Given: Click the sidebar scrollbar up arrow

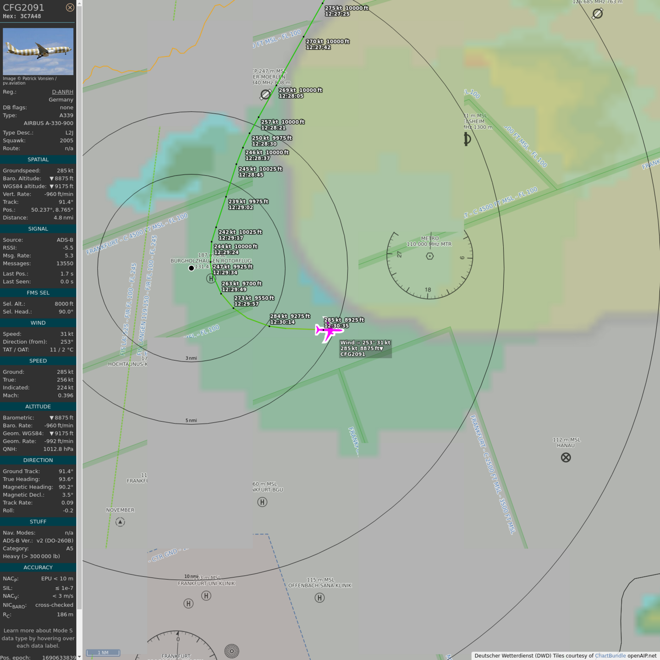Looking at the screenshot, I should click(79, 3).
